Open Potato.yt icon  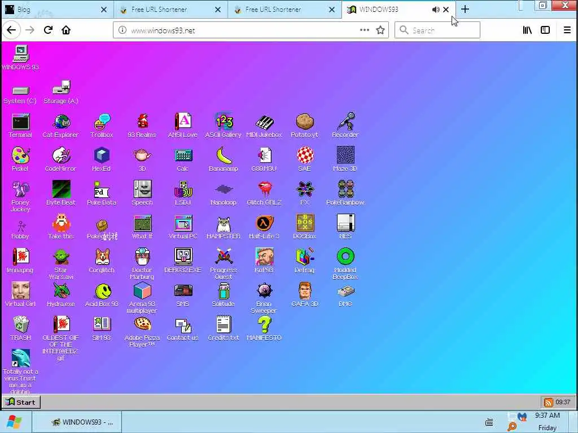pos(305,126)
